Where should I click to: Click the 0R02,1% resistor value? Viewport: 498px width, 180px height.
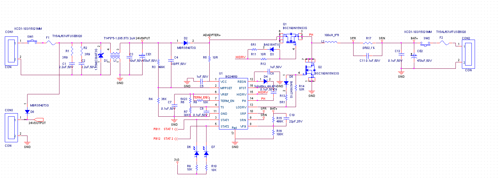368,47
